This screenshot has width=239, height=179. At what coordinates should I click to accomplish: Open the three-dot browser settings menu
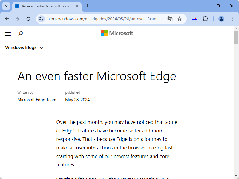pos(232,18)
